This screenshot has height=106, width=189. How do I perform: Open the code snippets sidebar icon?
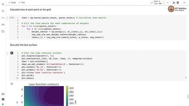point(3,18)
